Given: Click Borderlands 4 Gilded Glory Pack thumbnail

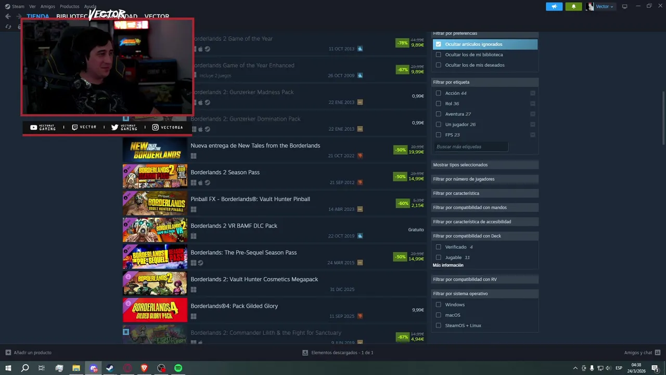Looking at the screenshot, I should click(x=155, y=310).
